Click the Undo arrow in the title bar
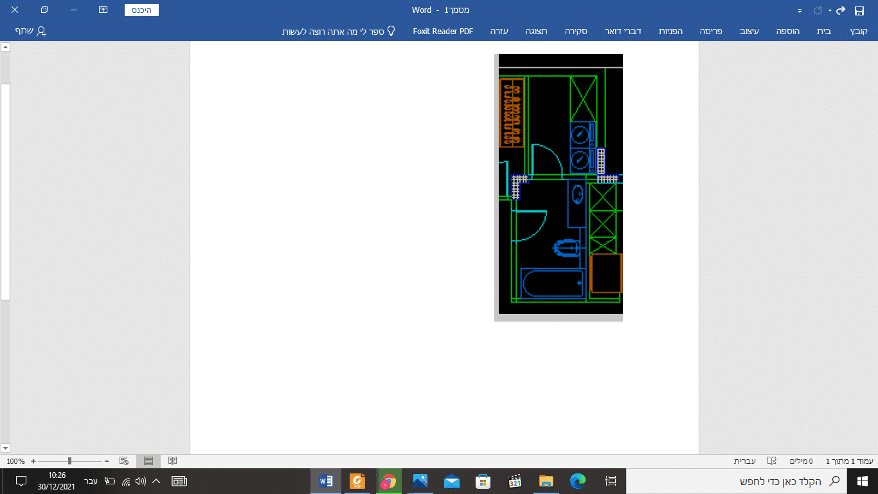 [840, 10]
